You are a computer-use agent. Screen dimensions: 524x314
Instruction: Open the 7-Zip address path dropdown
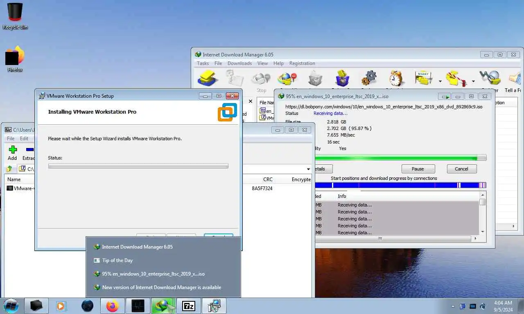(308, 169)
